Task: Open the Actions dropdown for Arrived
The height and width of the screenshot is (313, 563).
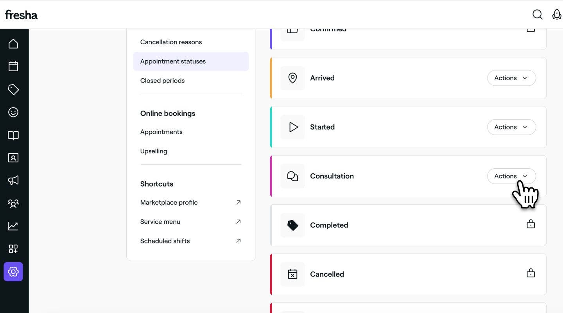Action: tap(511, 78)
